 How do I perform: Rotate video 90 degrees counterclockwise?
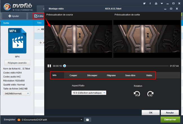(137, 94)
